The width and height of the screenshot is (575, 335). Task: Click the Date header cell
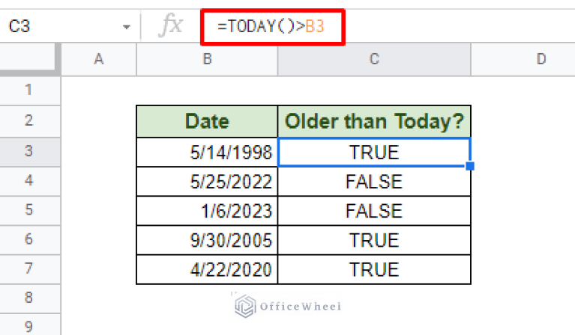pos(207,121)
